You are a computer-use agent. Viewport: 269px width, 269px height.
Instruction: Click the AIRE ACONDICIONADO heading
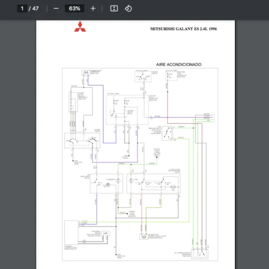tap(178, 65)
